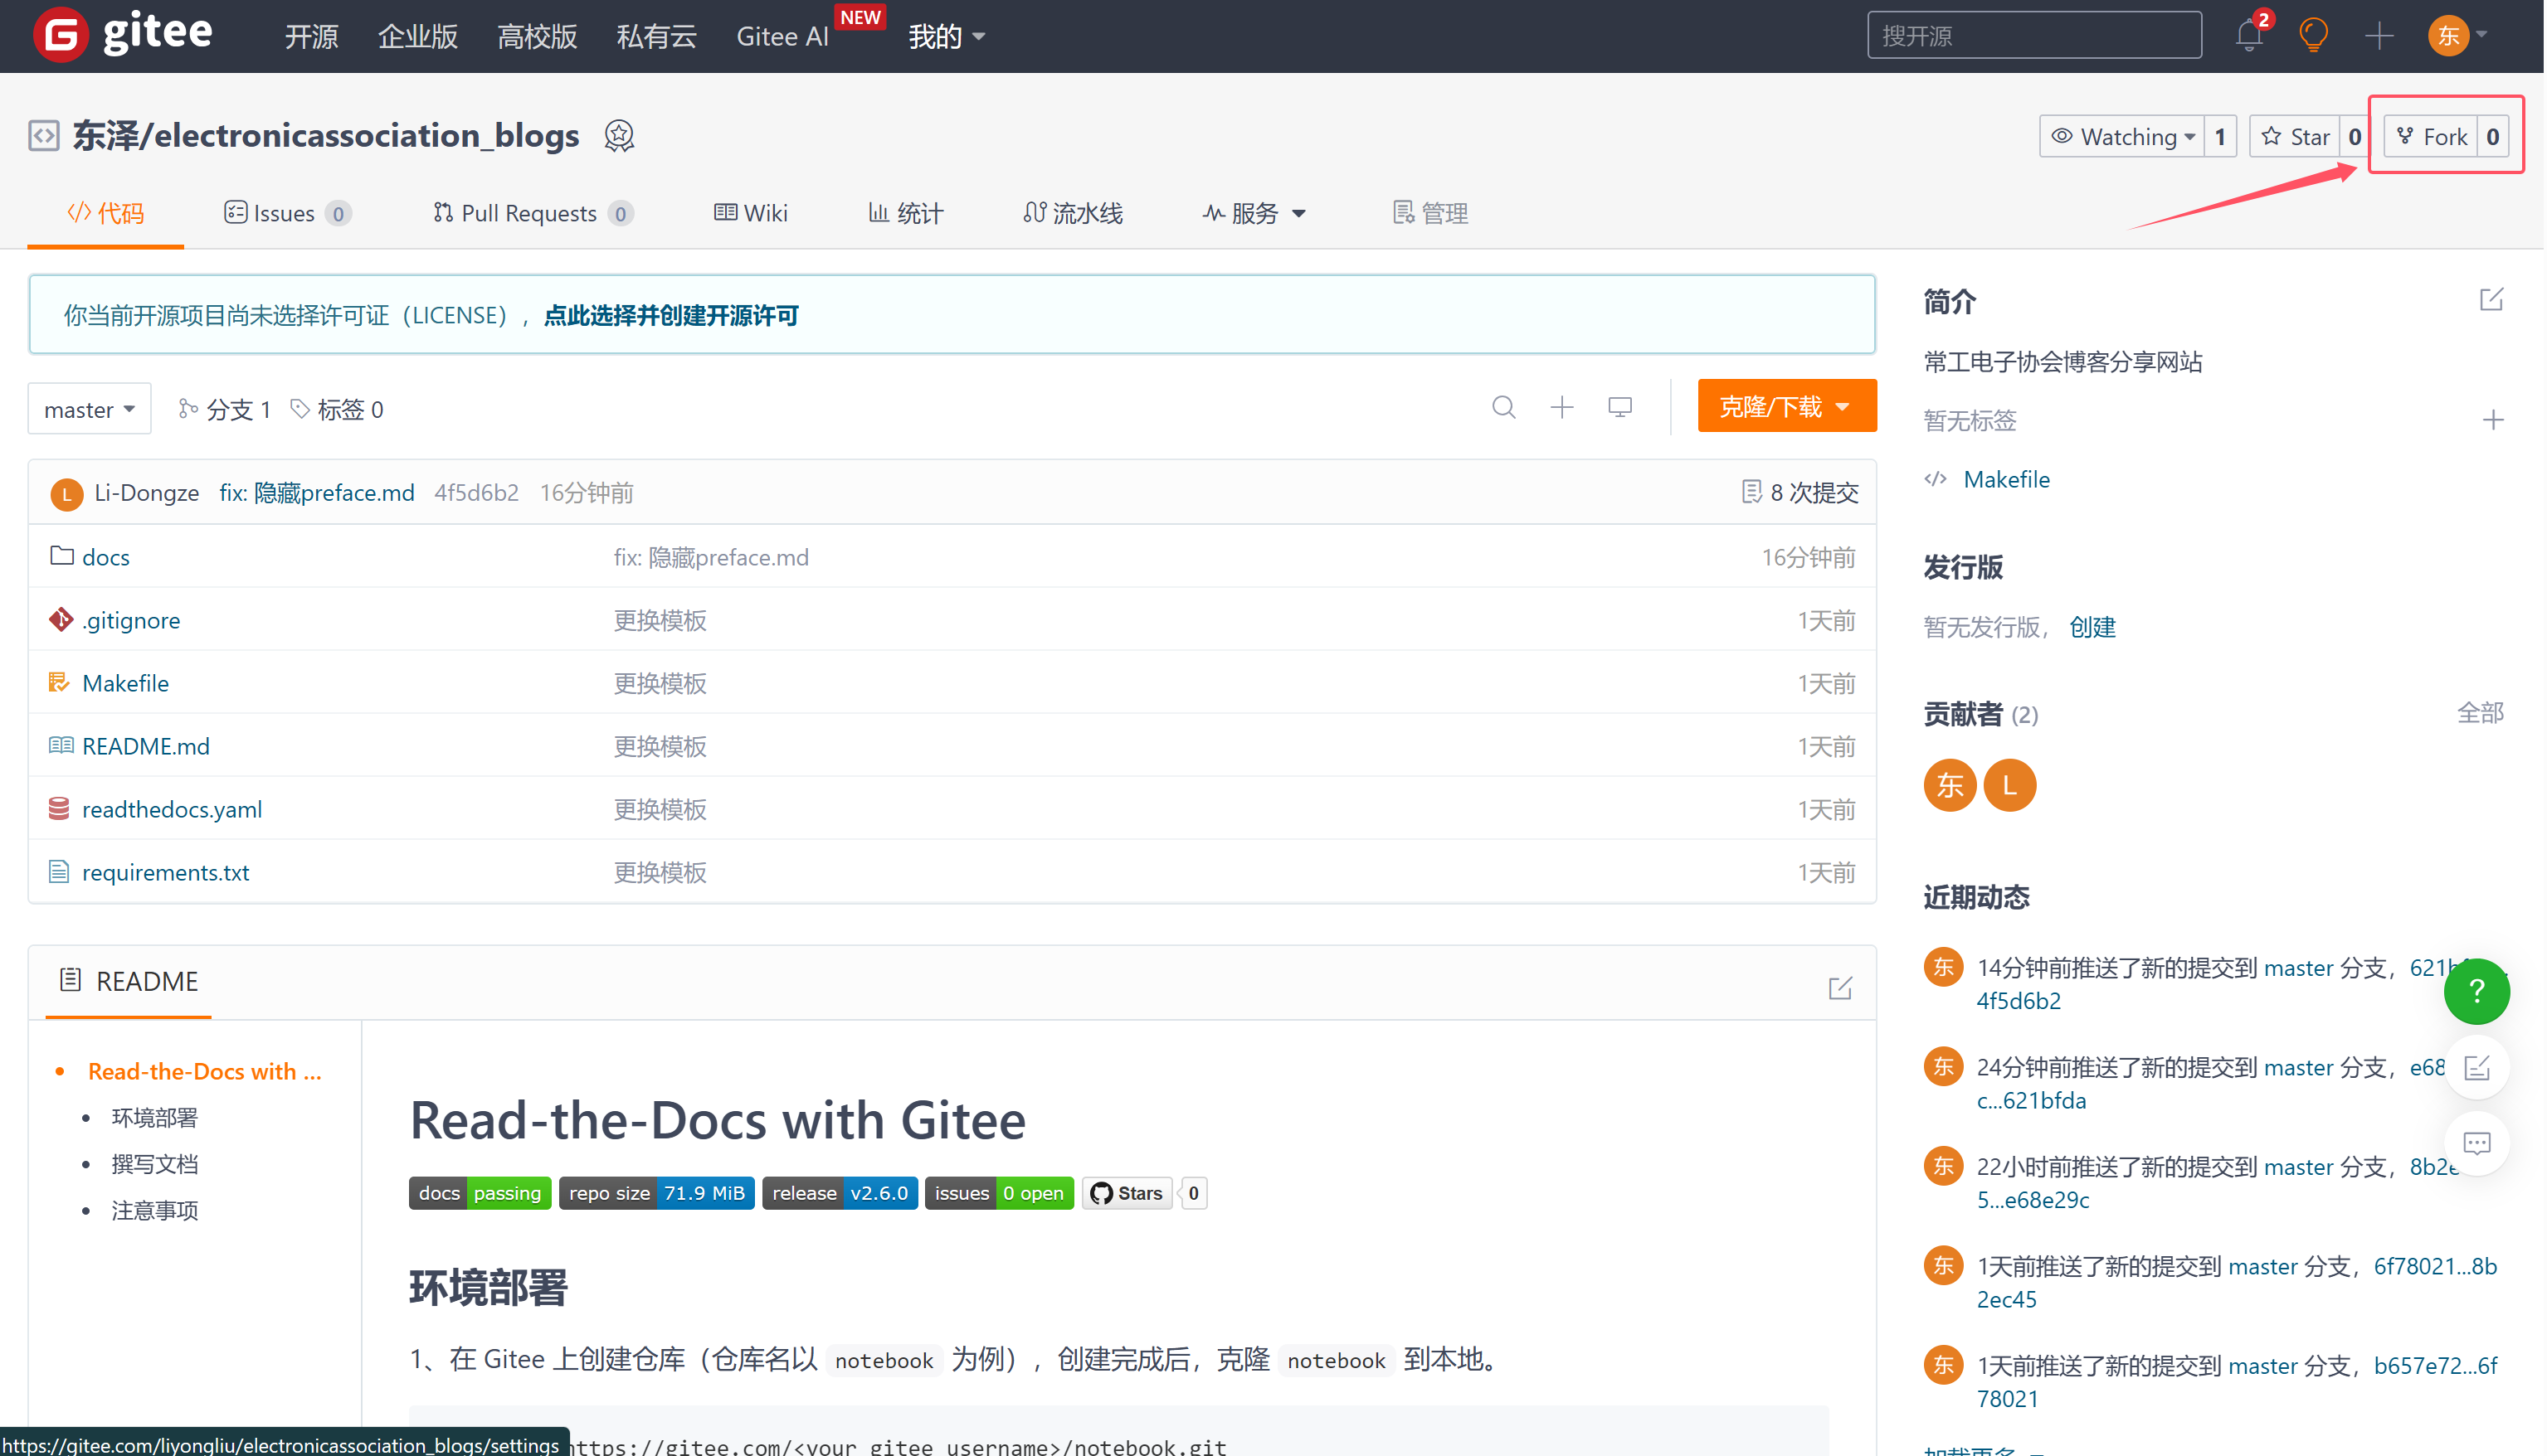The image size is (2547, 1456).
Task: Click commit hash 4f5d6b2 in header row
Action: point(476,493)
